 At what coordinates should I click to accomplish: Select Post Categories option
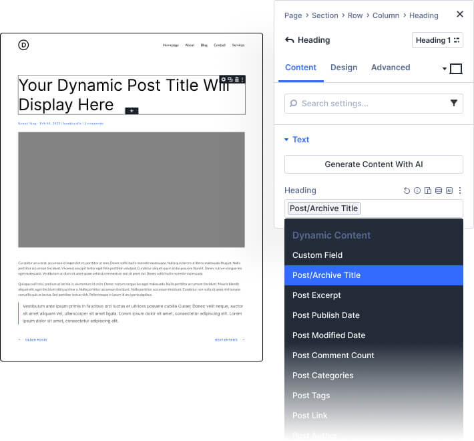(x=374, y=376)
